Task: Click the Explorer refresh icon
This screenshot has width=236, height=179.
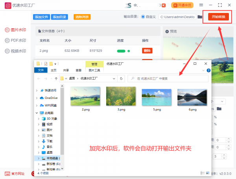Action: point(121,79)
